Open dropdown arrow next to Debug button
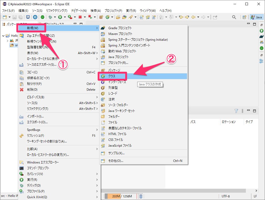Screen dimensions: 265x200 tap(55, 17)
